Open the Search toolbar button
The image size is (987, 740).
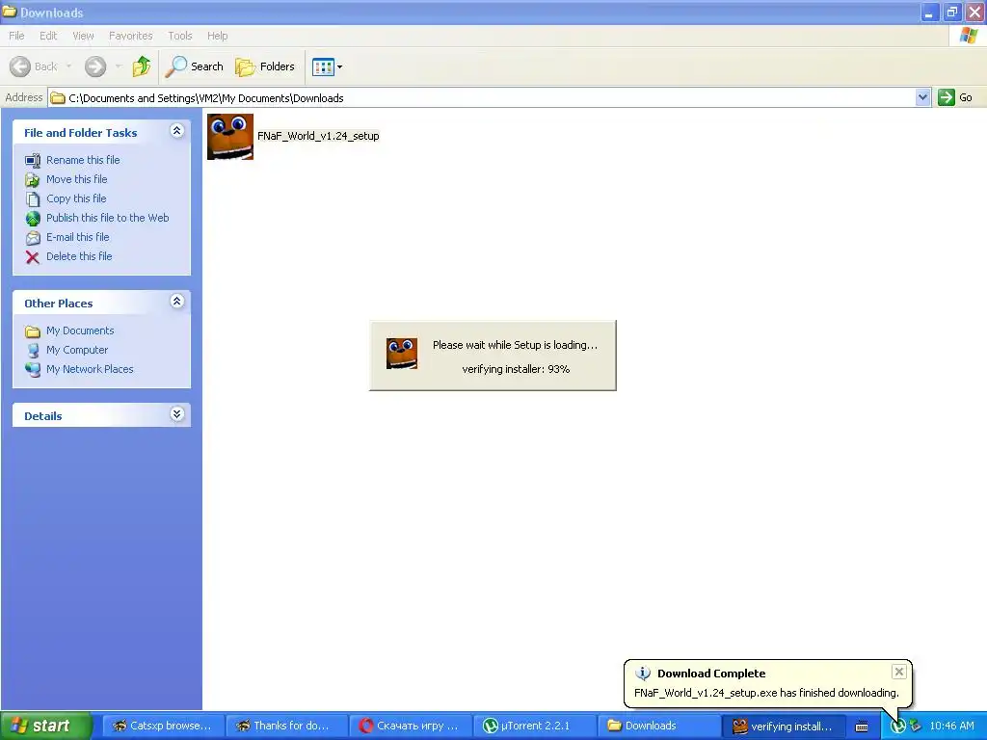pyautogui.click(x=195, y=66)
